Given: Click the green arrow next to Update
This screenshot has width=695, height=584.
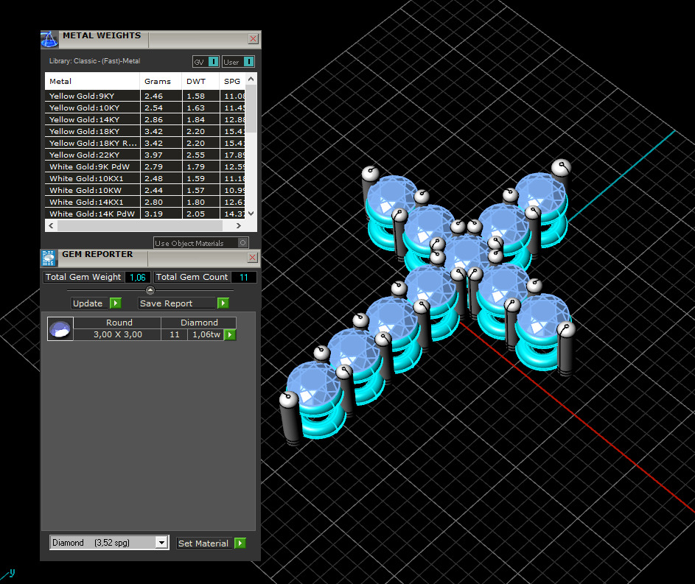Looking at the screenshot, I should click(x=115, y=303).
